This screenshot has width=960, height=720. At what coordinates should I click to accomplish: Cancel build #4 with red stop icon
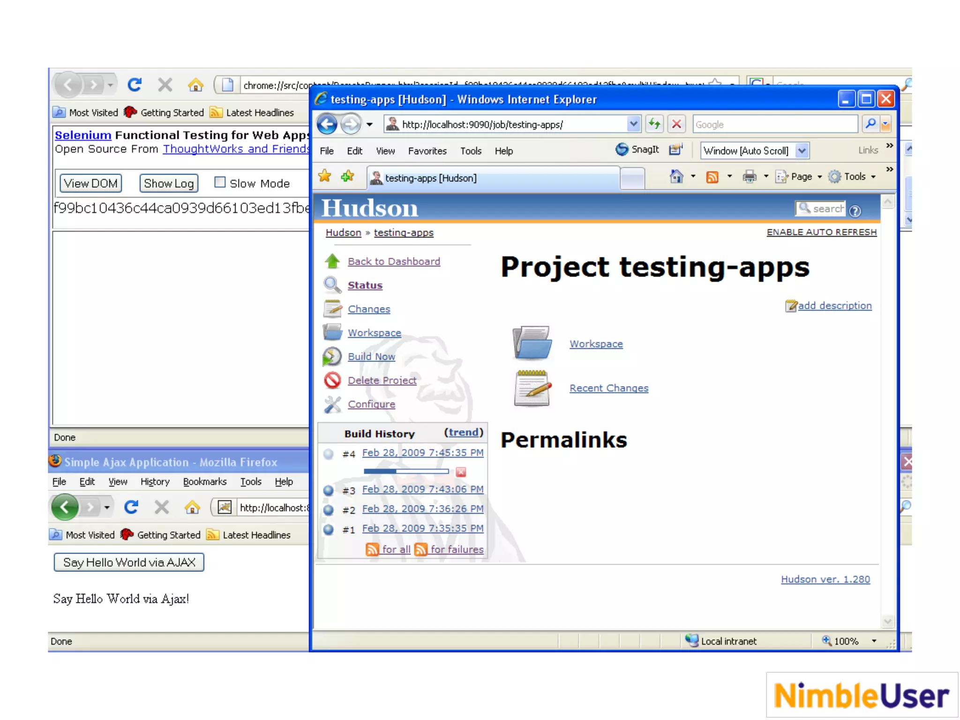click(x=461, y=472)
